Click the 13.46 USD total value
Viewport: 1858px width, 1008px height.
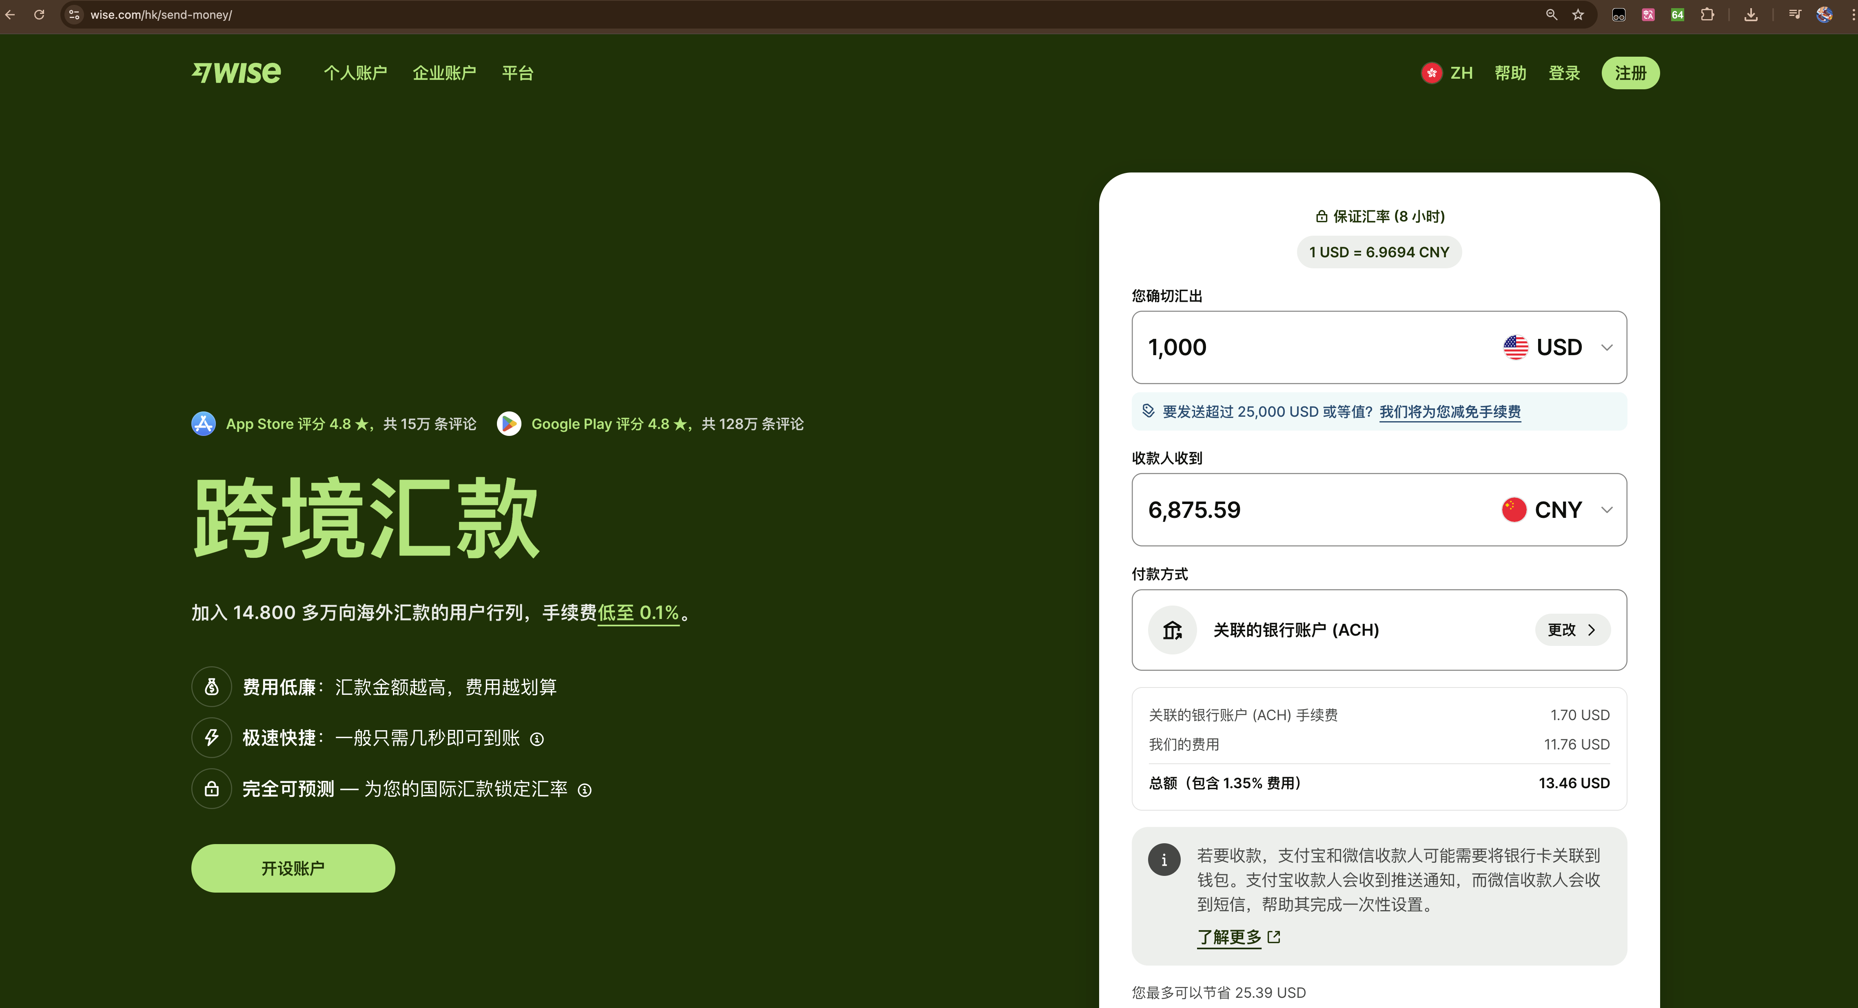tap(1574, 784)
